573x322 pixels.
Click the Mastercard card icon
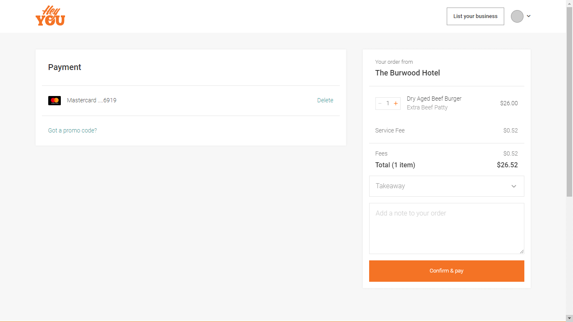tap(55, 100)
